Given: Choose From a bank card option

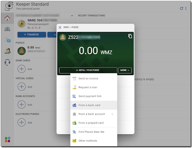Looking at the screenshot, I should 94,105.
